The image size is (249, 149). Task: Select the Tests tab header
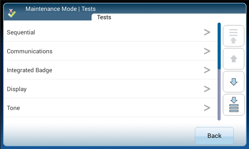coord(104,17)
